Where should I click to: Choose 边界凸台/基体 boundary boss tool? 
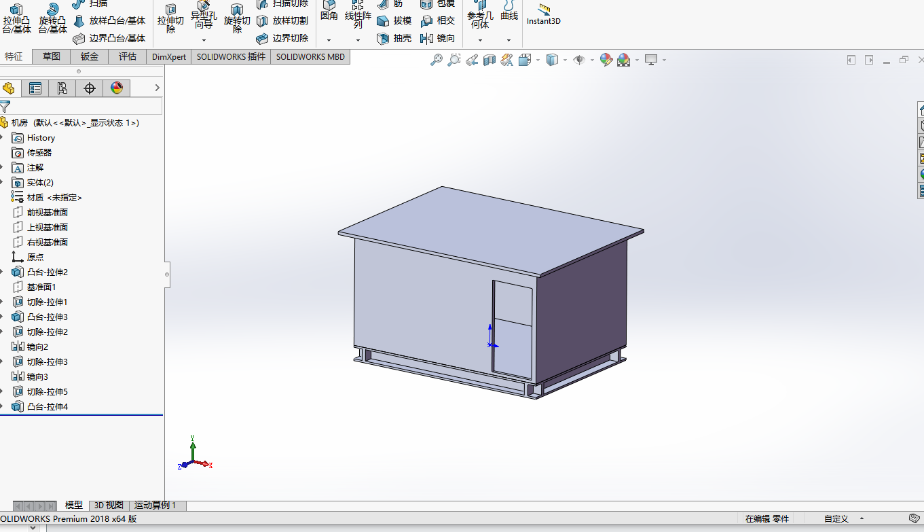tap(109, 38)
